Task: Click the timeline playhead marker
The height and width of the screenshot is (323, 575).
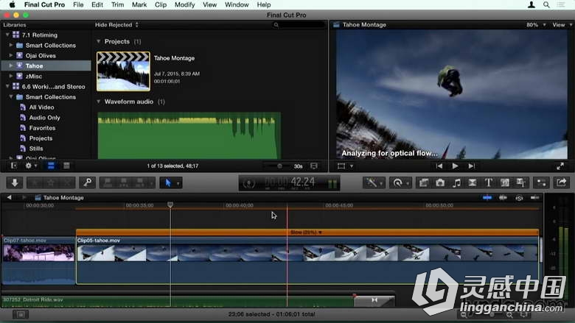Action: (x=170, y=205)
